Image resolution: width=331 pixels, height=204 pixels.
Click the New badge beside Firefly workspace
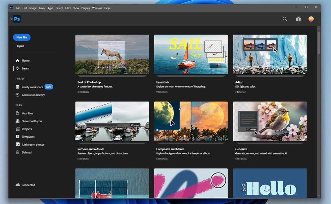click(49, 87)
